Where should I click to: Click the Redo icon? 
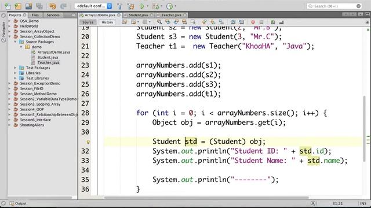click(x=63, y=6)
